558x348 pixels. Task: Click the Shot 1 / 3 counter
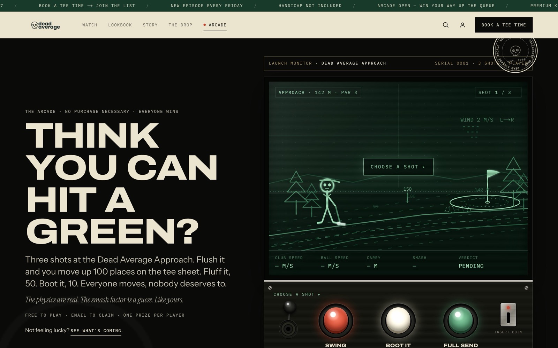point(498,92)
